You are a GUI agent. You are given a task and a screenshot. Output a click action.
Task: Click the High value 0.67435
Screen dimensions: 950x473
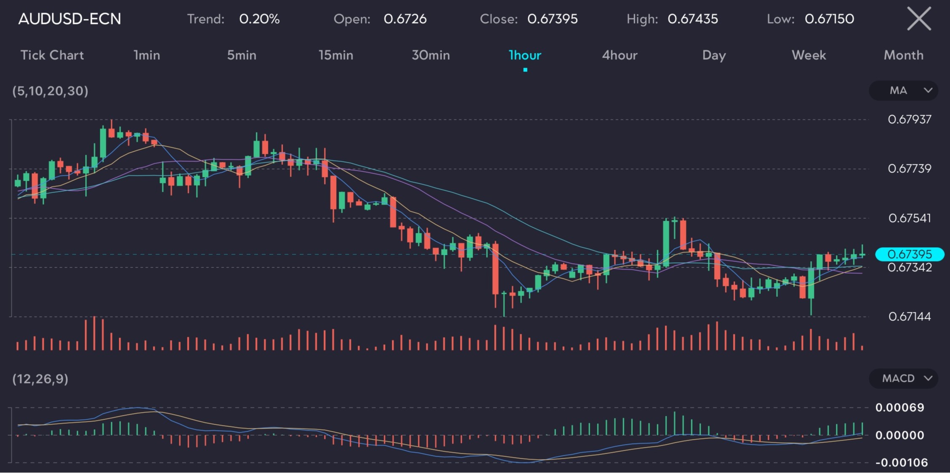click(x=693, y=19)
